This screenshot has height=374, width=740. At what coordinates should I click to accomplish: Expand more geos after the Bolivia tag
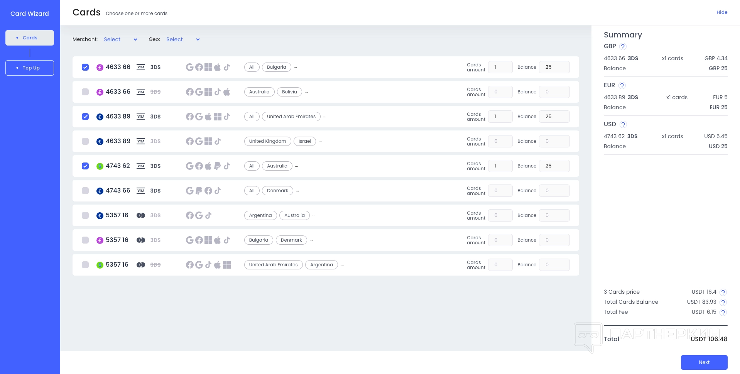[x=306, y=92]
